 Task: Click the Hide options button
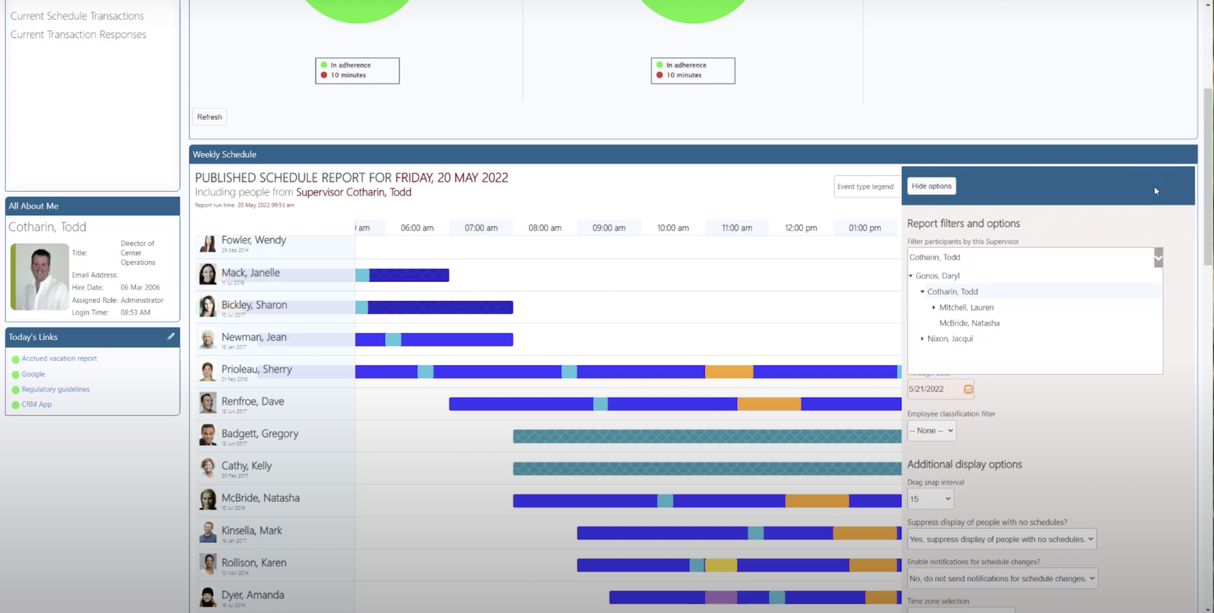click(931, 186)
